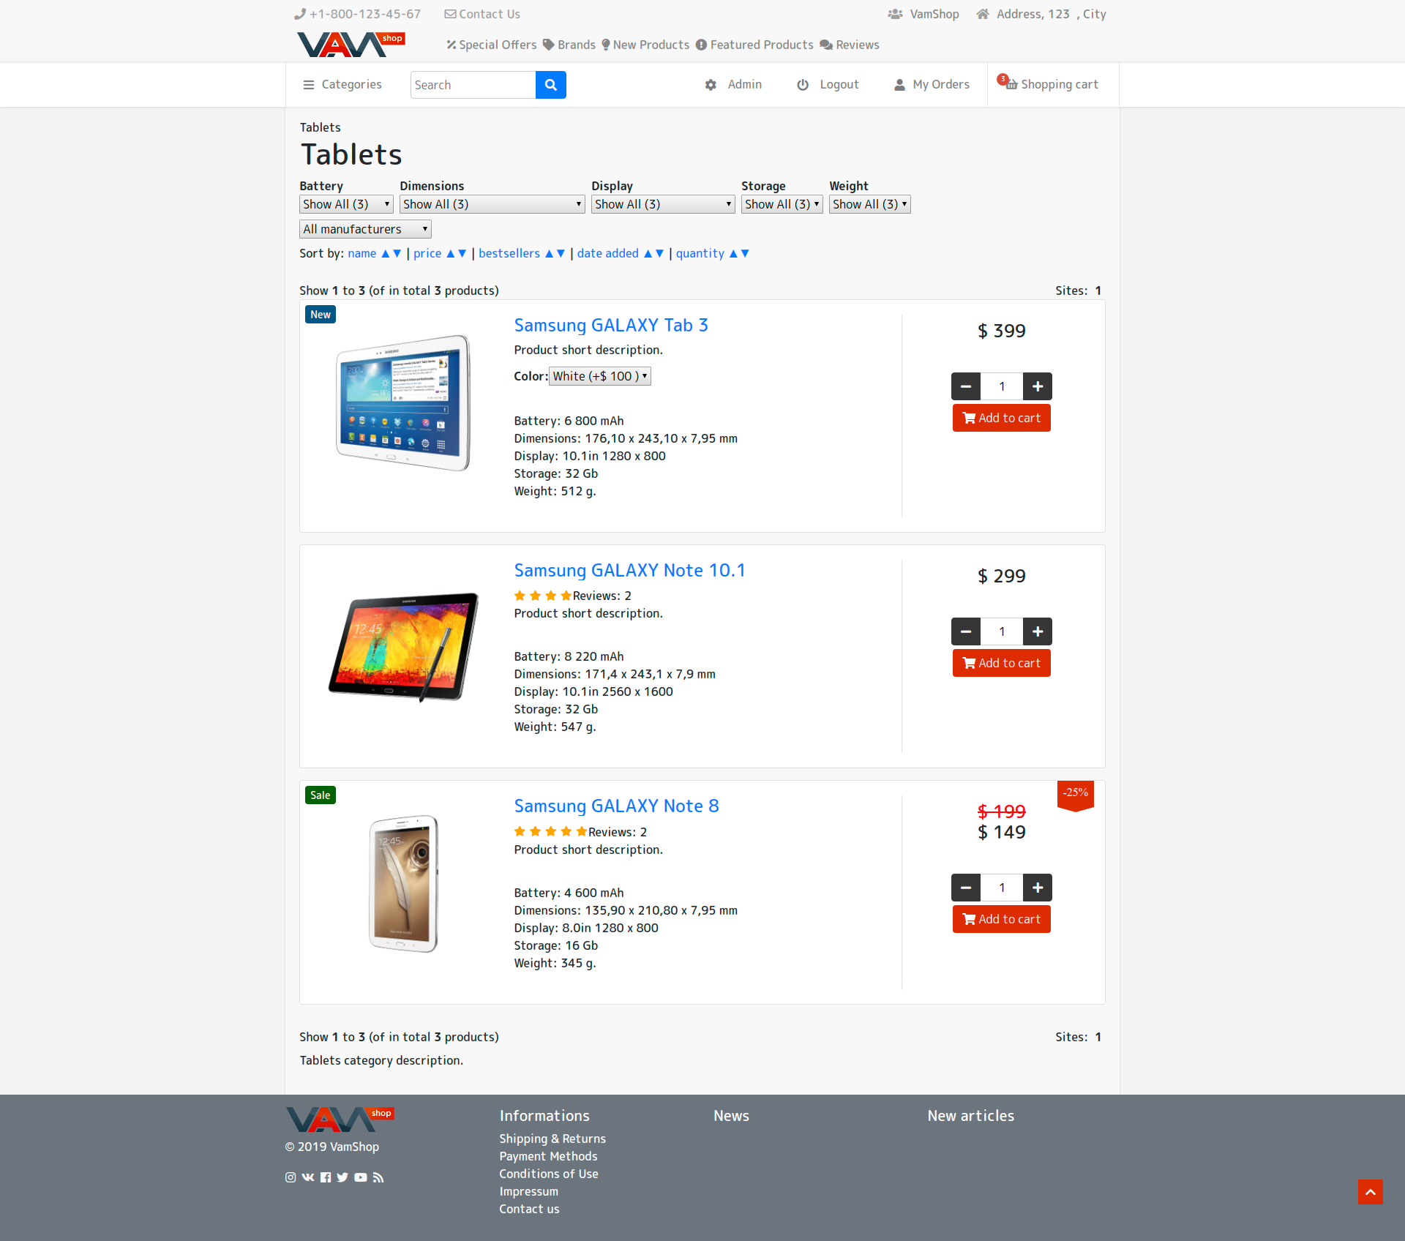This screenshot has height=1241, width=1405.
Task: Click into the Search input field
Action: pos(472,85)
